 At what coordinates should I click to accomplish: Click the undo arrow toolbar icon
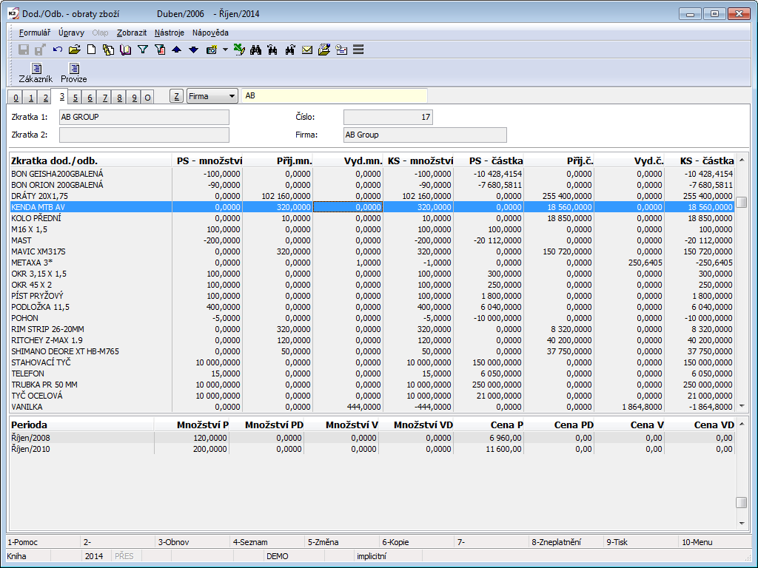coord(58,50)
